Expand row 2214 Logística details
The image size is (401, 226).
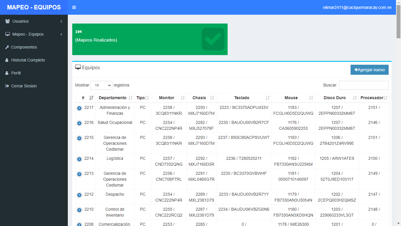coord(79,159)
